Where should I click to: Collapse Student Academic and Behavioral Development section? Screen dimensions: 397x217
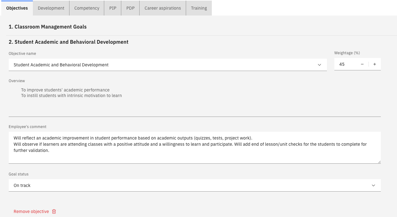pyautogui.click(x=69, y=42)
